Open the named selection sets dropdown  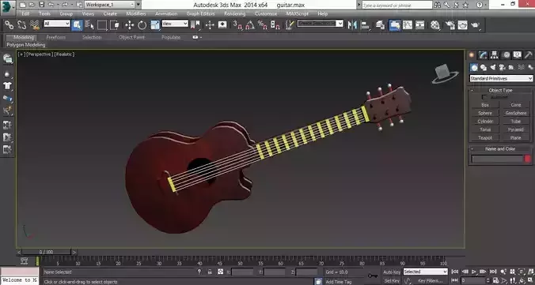[320, 24]
